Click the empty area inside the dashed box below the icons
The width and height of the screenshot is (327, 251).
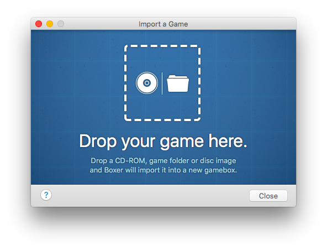click(162, 107)
